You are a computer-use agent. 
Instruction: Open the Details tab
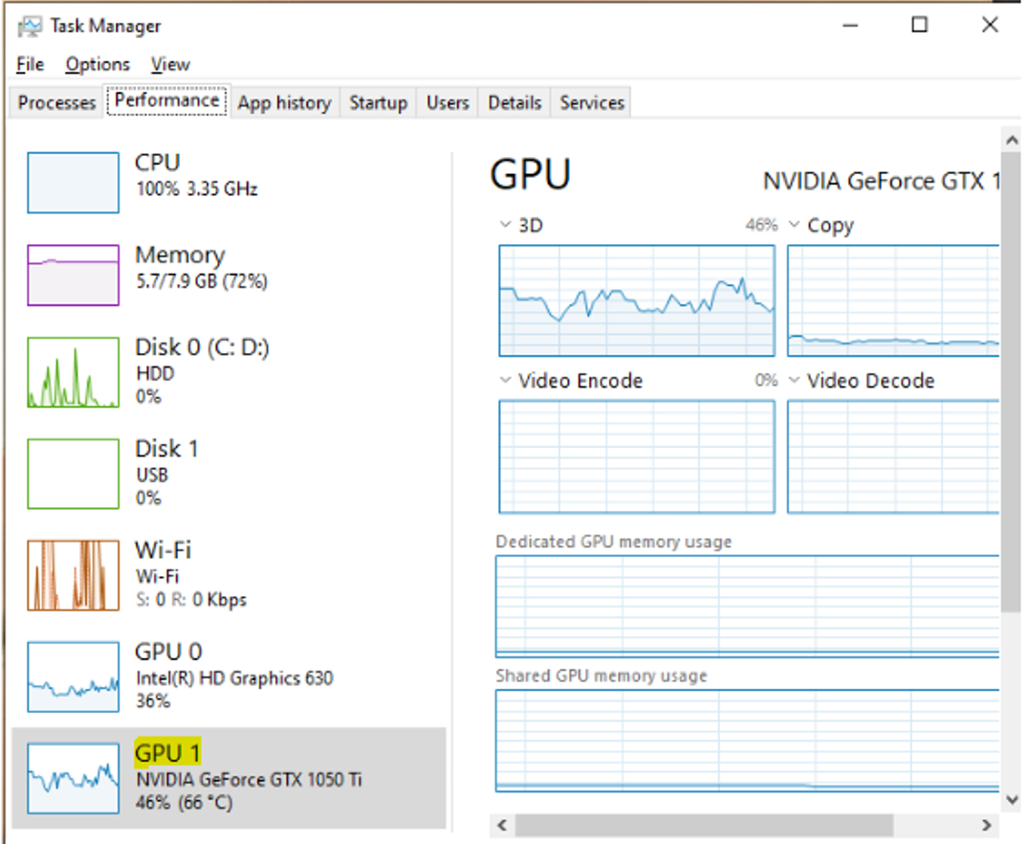pos(514,103)
